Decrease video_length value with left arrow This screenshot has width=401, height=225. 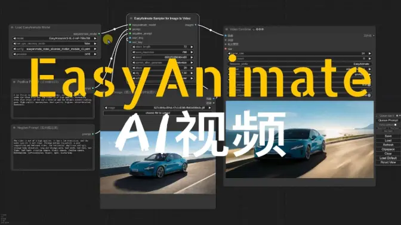[134, 47]
